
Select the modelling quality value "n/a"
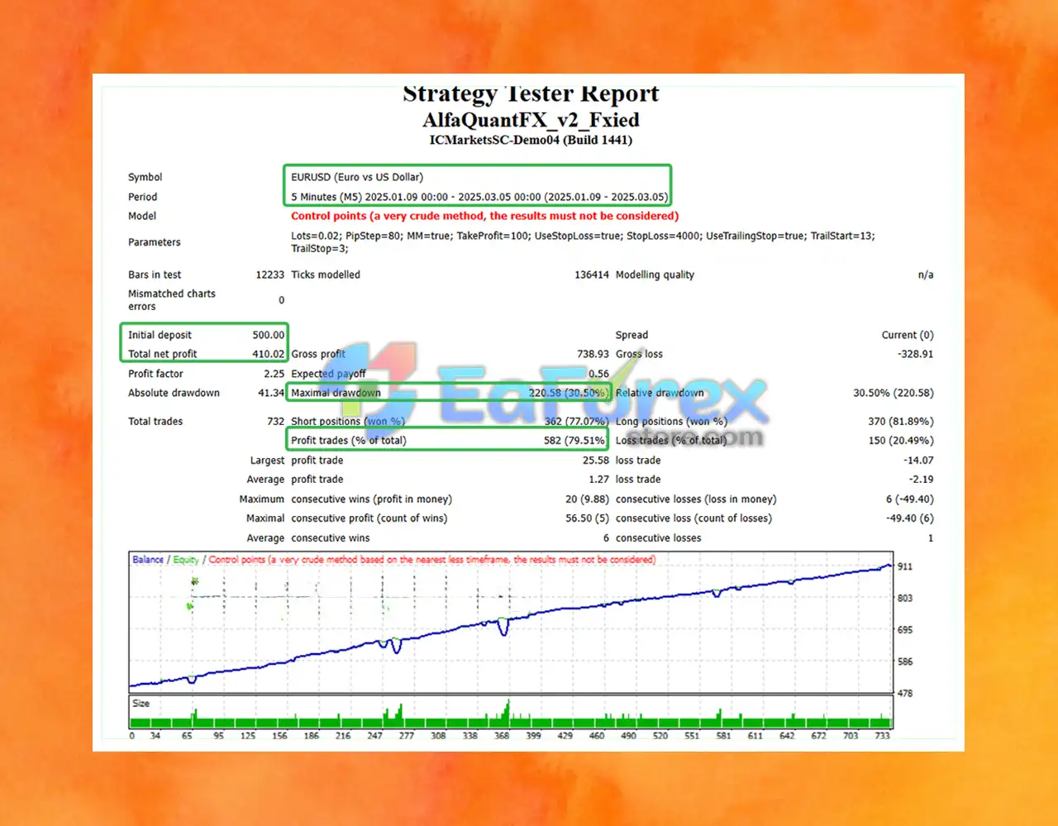click(926, 275)
